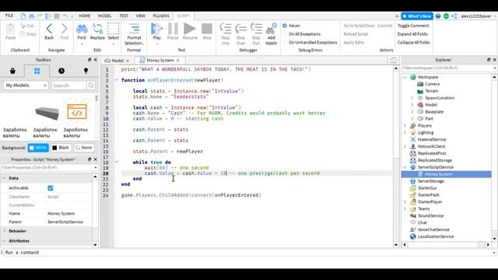Screen dimensions: 498x280
Task: Open the Replace tool
Action: coord(97,29)
